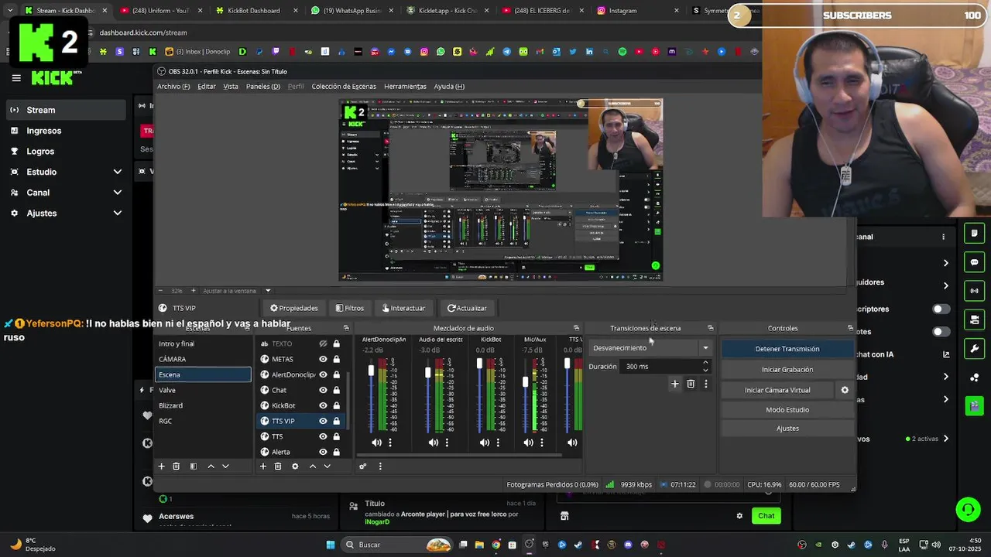Open the Editar menu in OBS
Image resolution: width=991 pixels, height=557 pixels.
point(207,87)
